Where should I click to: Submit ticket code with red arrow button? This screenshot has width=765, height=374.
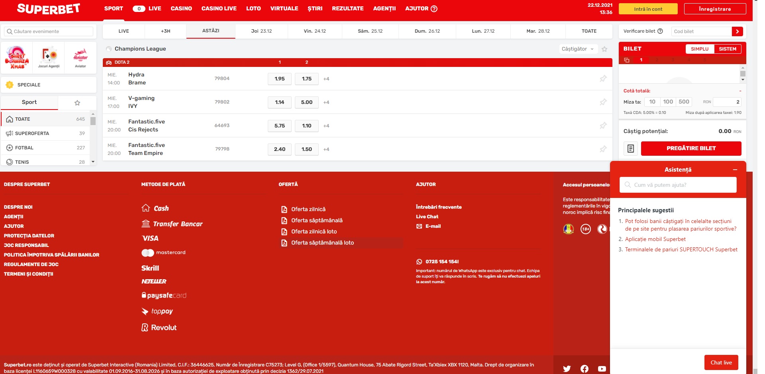738,31
